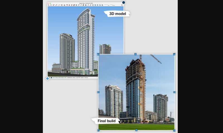Click the '3D model' label
The image size is (223, 133).
coord(117,14)
